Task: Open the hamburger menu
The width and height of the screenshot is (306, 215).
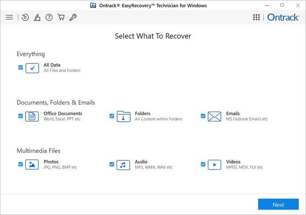Action: (x=9, y=17)
